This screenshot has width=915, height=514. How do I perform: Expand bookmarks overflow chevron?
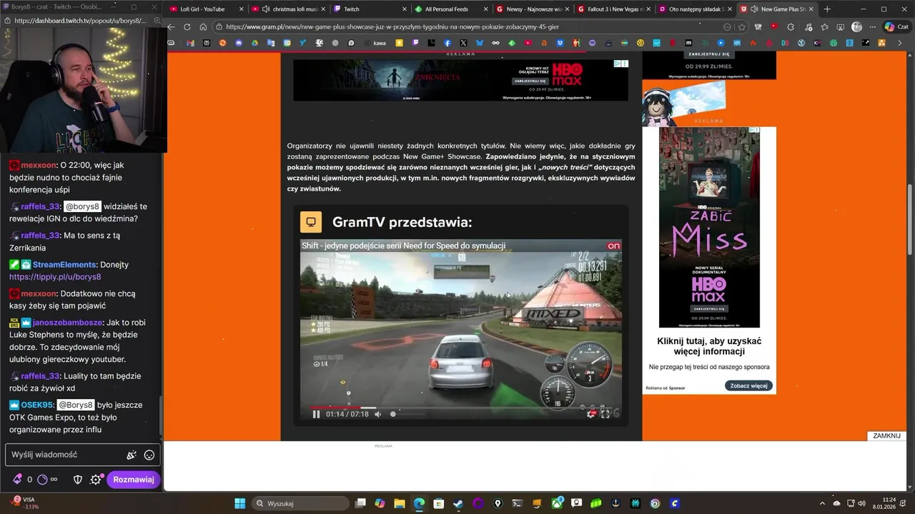click(x=900, y=43)
